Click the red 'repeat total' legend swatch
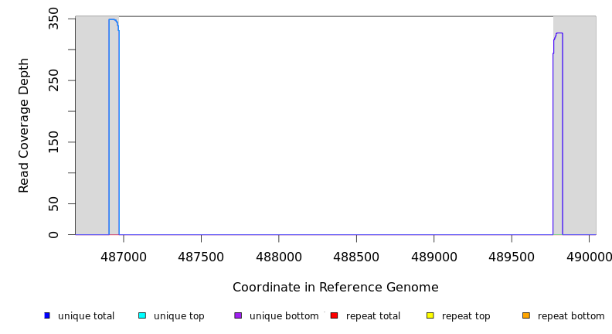This screenshot has width=612, height=334. click(x=334, y=315)
